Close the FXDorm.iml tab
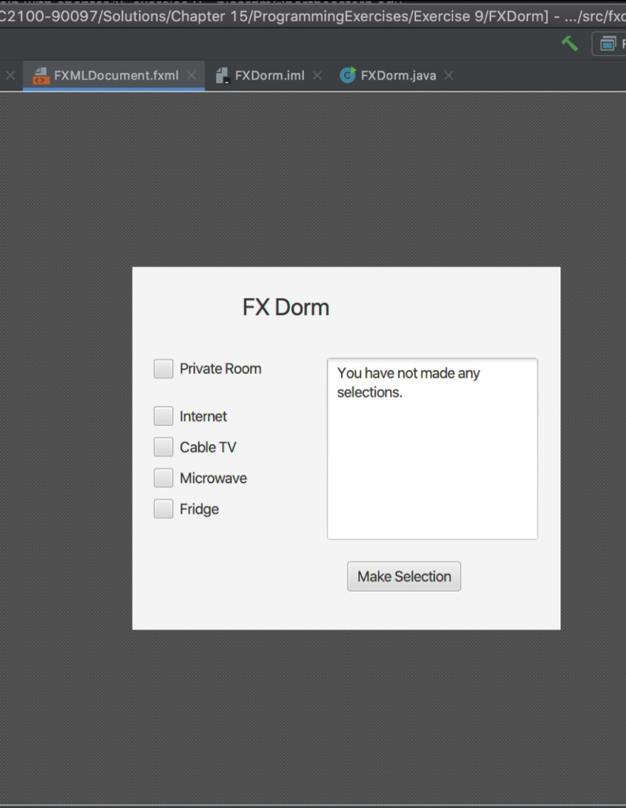Image resolution: width=626 pixels, height=808 pixels. tap(317, 75)
